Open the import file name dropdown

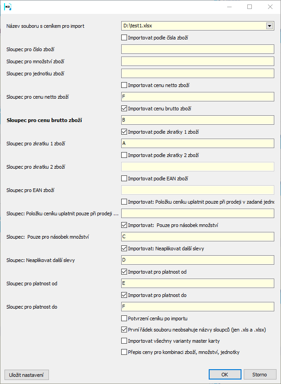tap(269, 26)
